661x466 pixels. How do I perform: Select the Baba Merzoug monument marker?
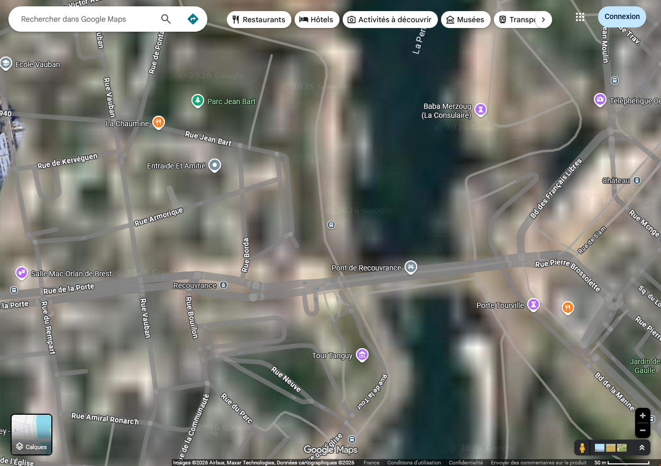point(480,109)
